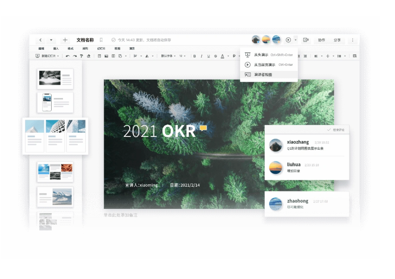This screenshot has height=279, width=395.
Task: Click the plus icon to create a document
Action: [65, 40]
